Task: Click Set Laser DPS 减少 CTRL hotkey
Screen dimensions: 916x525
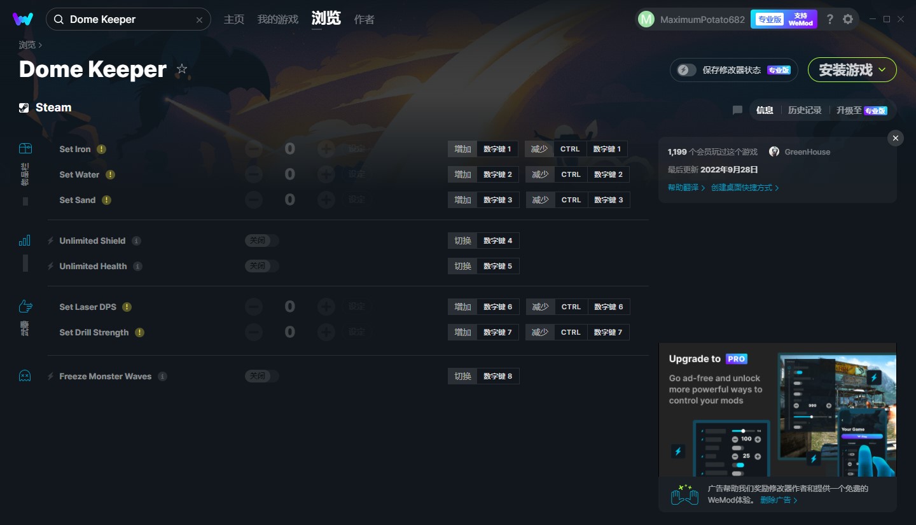Action: coord(571,307)
